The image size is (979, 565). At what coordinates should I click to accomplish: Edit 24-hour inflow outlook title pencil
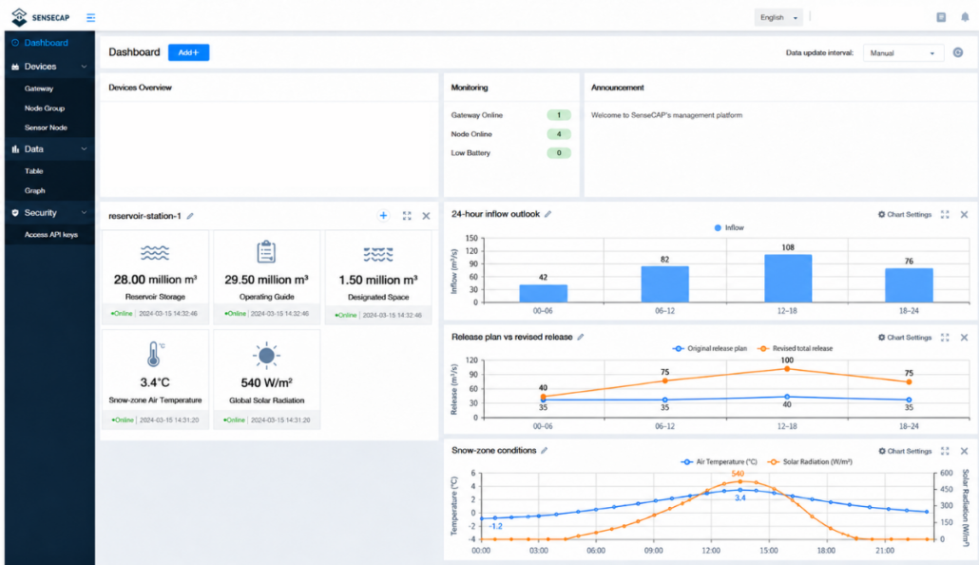pyautogui.click(x=547, y=214)
